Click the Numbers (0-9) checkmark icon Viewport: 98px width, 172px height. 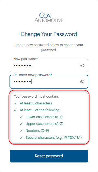click(21, 131)
